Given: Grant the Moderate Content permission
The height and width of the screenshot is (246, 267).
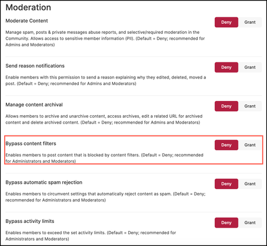Looking at the screenshot, I should pos(250,22).
